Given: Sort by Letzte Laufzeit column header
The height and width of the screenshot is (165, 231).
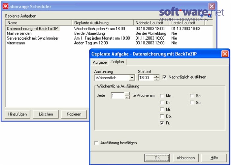Looking at the screenshot, I should (x=187, y=23).
